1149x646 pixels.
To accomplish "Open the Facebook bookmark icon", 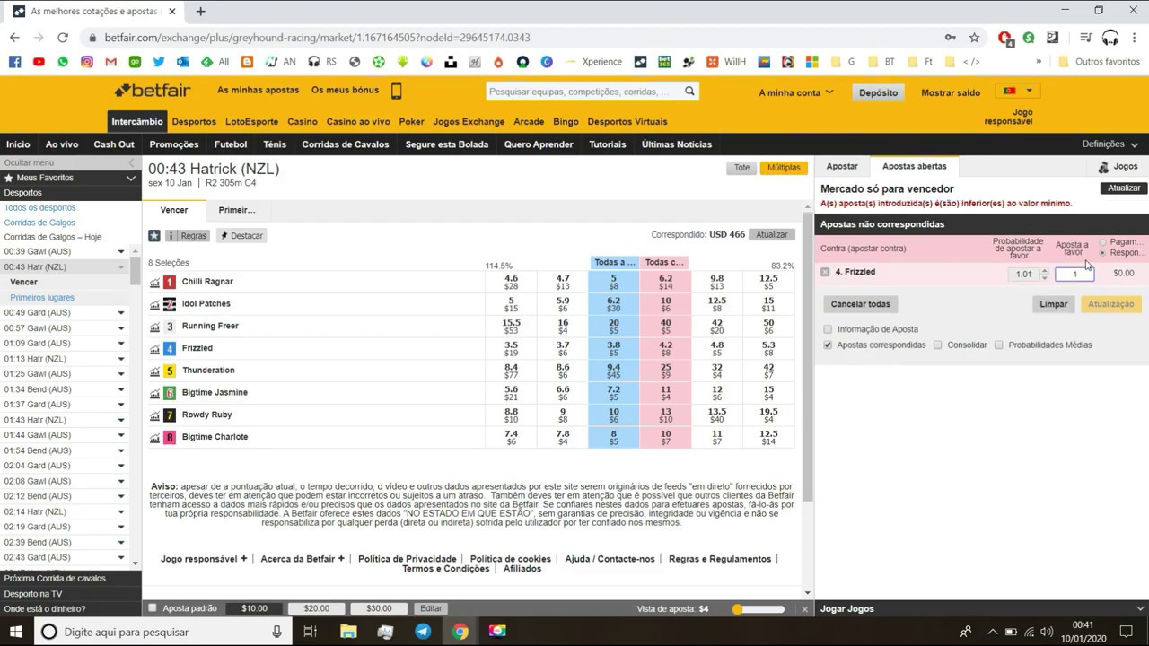I will (x=14, y=62).
